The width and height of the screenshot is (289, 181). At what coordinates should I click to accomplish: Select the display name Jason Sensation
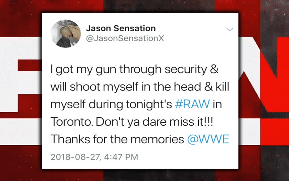(121, 28)
